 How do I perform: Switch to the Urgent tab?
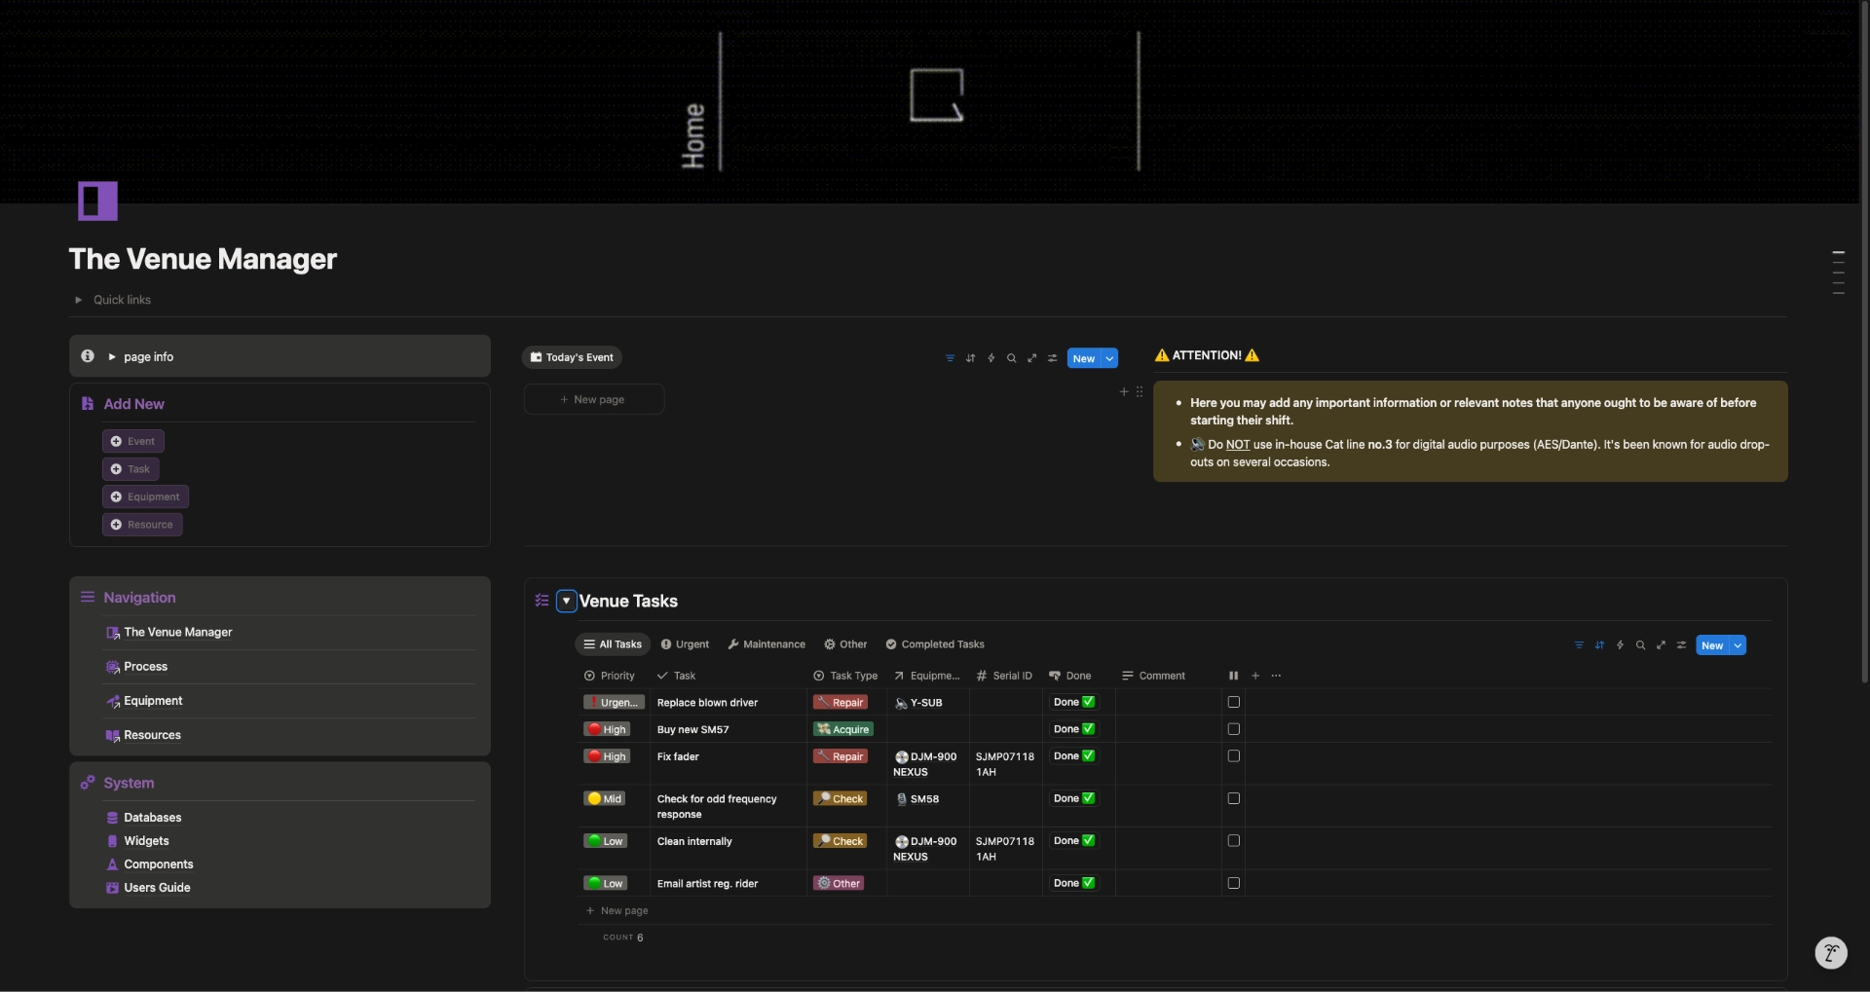[685, 644]
